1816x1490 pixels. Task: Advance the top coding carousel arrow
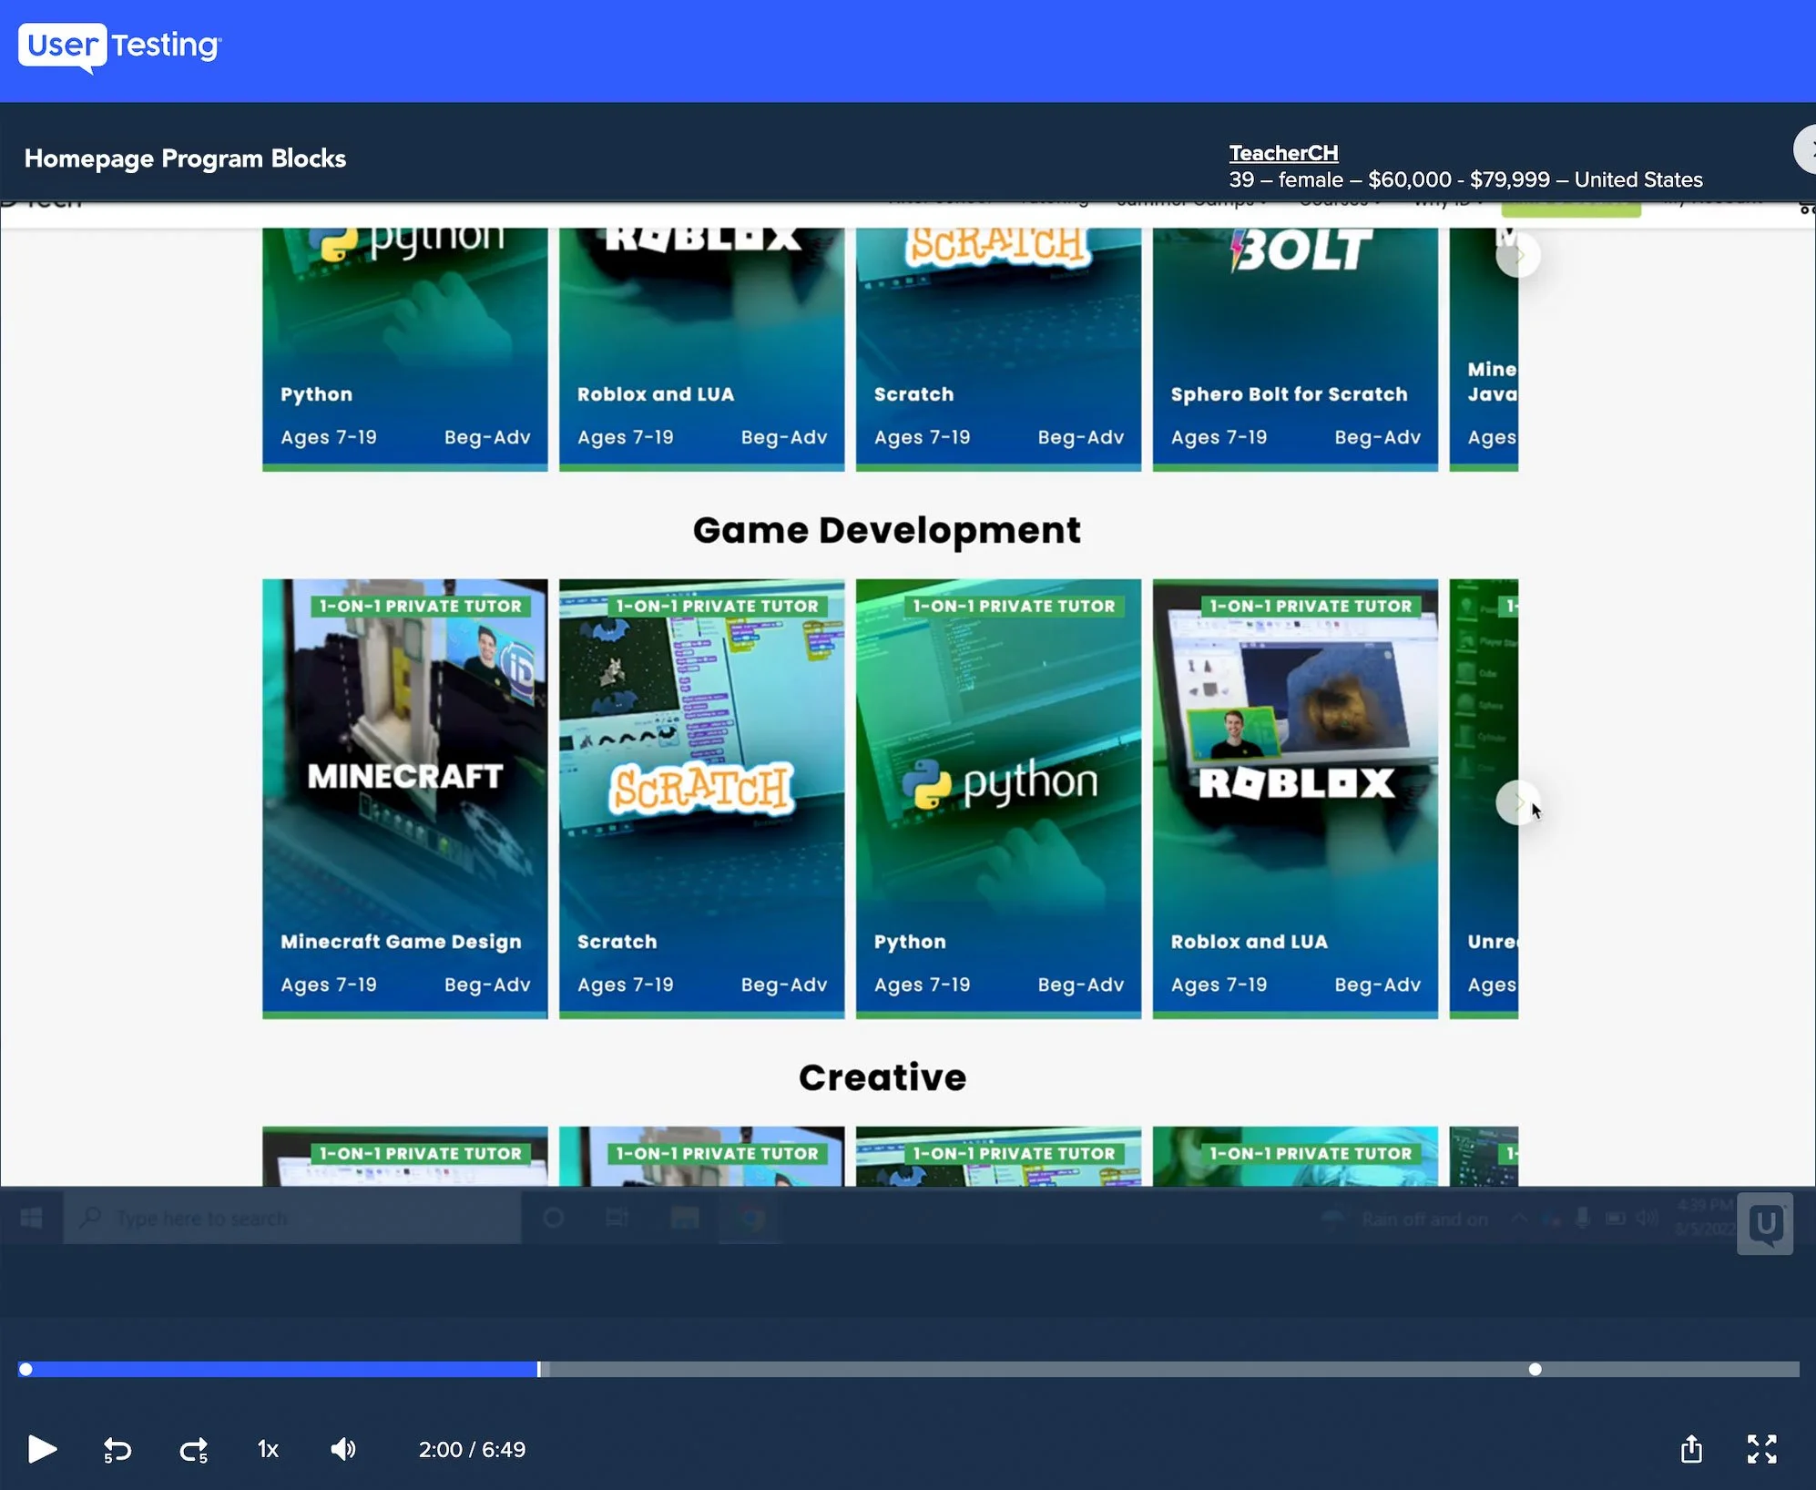click(x=1517, y=256)
